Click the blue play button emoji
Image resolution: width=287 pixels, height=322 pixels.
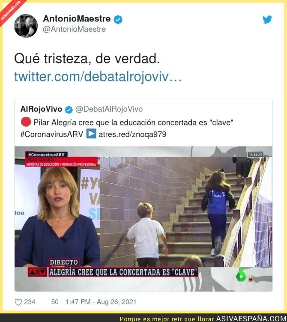point(91,134)
